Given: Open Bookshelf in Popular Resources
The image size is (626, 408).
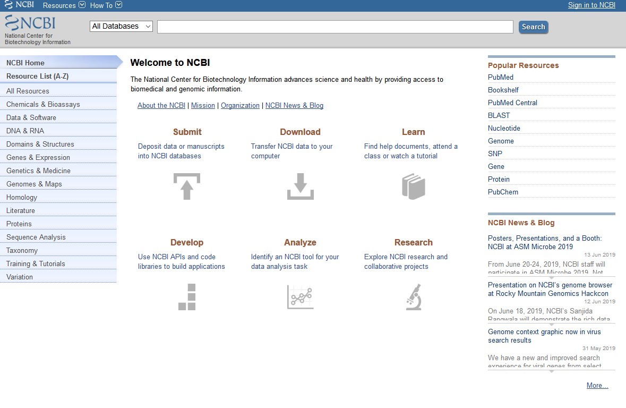Looking at the screenshot, I should [x=503, y=90].
